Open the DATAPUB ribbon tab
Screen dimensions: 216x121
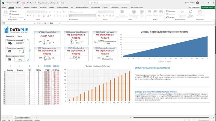click(124, 7)
